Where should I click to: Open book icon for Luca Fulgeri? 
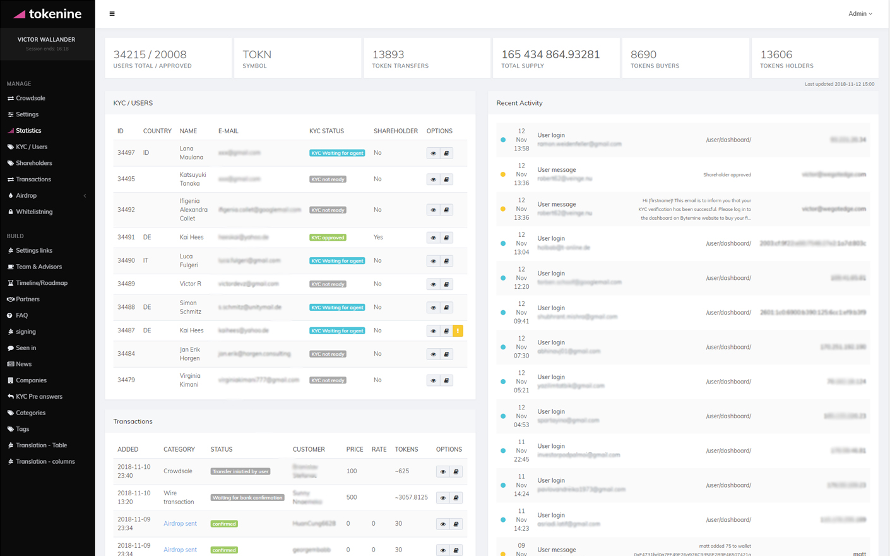click(446, 261)
